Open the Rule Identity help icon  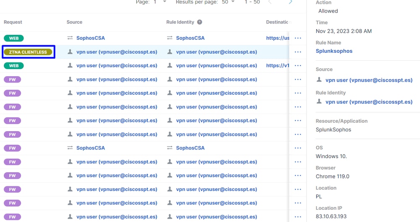200,22
